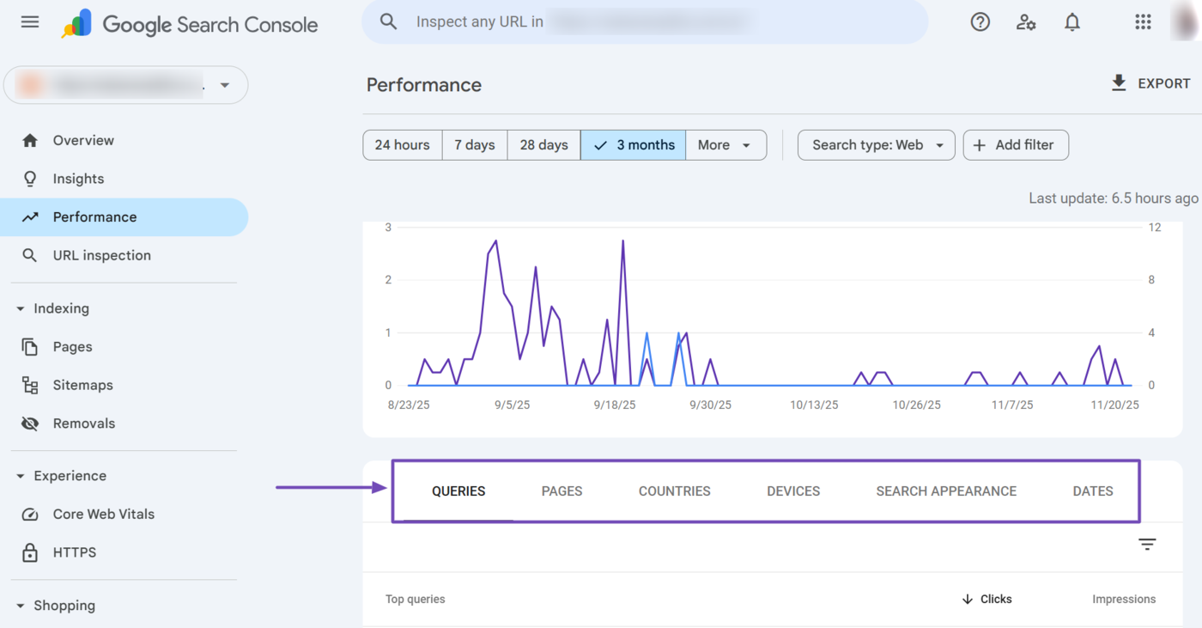
Task: Switch to the Pages tab
Action: tap(562, 491)
